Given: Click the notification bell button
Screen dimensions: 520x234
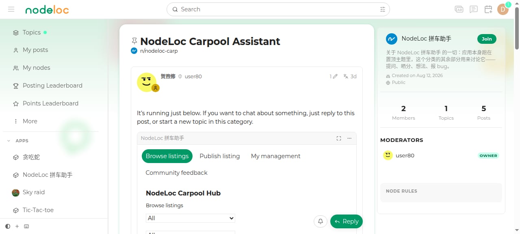Looking at the screenshot, I should pos(321,221).
